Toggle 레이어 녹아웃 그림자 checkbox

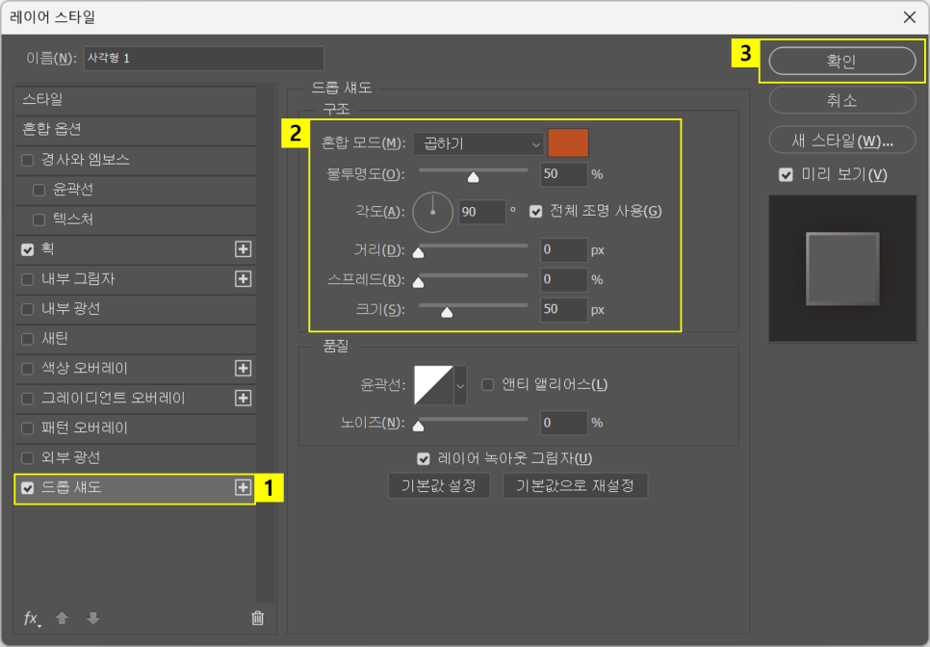tap(424, 459)
